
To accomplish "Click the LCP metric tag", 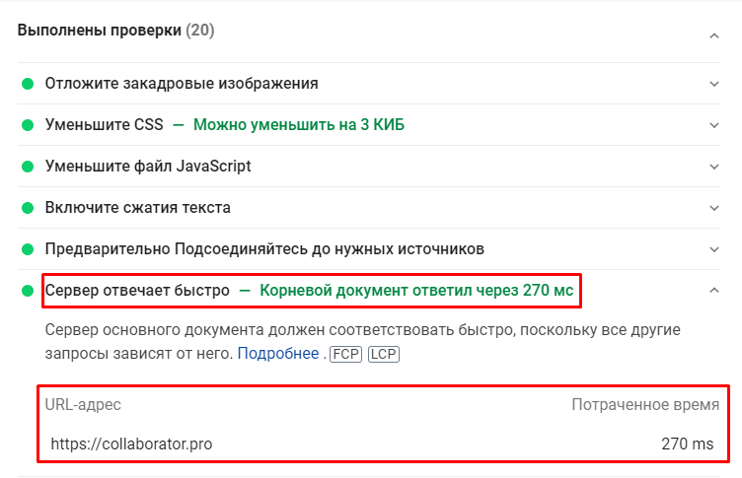I will click(x=384, y=353).
